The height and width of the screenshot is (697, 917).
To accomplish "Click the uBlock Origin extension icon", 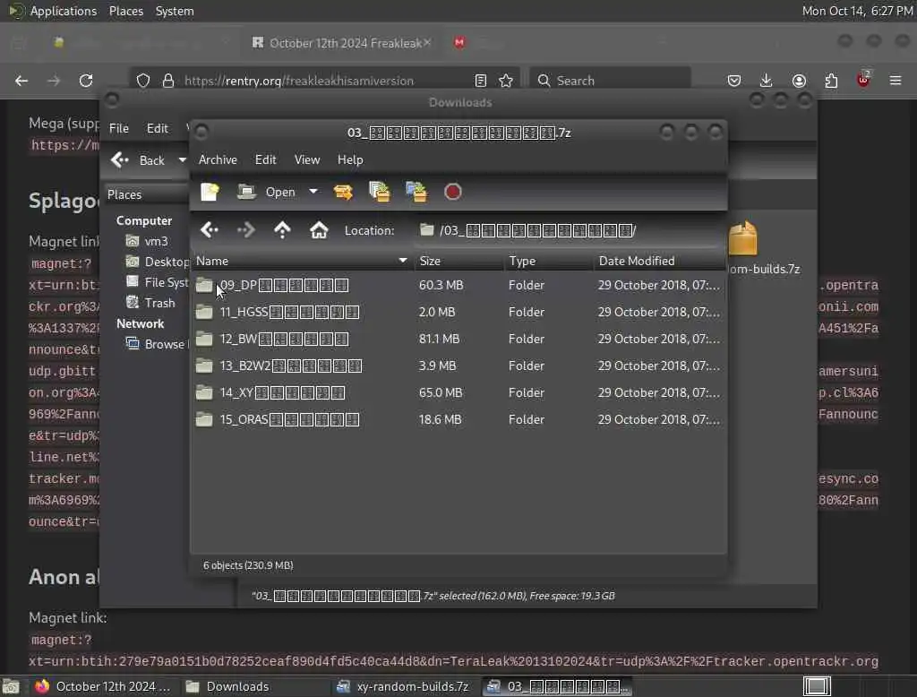I will click(863, 80).
